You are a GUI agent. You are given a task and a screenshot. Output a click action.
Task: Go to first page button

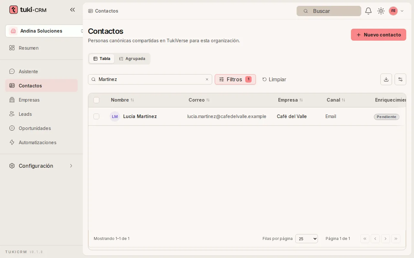point(365,239)
